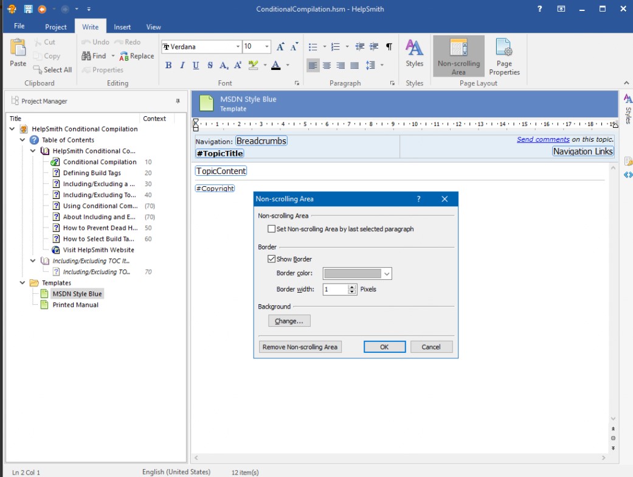Open the Project menu
Image resolution: width=633 pixels, height=477 pixels.
[55, 27]
